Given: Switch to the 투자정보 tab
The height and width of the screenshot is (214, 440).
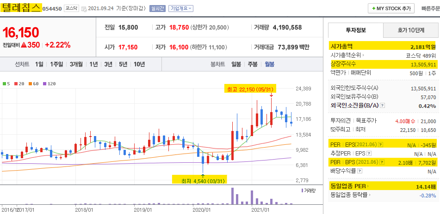Looking at the screenshot, I should 355,30.
